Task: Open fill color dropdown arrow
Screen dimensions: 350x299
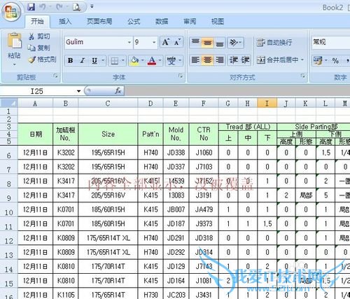Action: tap(142, 61)
